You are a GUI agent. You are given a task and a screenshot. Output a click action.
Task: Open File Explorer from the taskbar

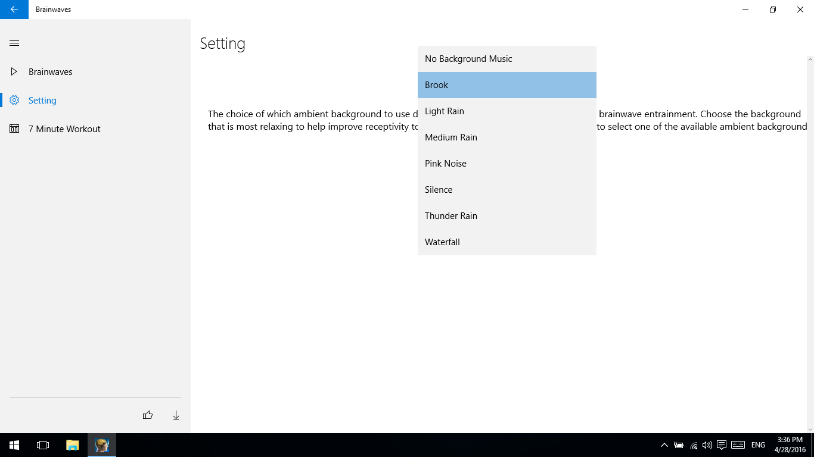(x=72, y=445)
